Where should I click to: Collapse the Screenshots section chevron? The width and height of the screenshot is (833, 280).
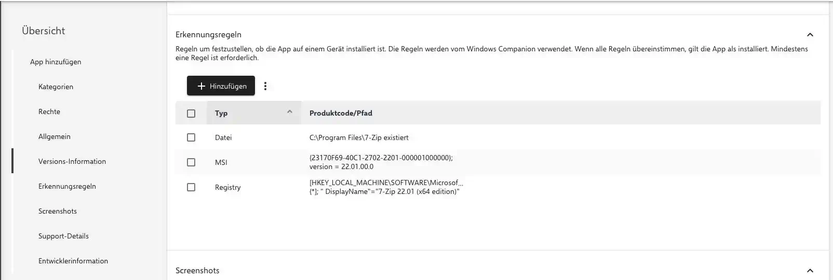coord(810,271)
